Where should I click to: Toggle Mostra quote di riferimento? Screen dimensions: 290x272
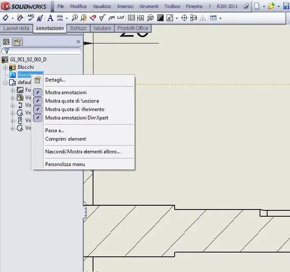pyautogui.click(x=75, y=109)
